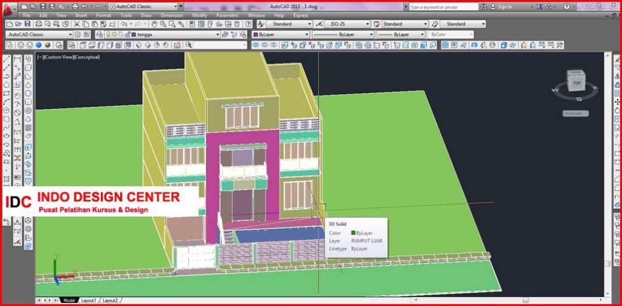Click the horizontal scrollbar thumb at bottom
Image resolution: width=622 pixels, height=306 pixels.
525,300
